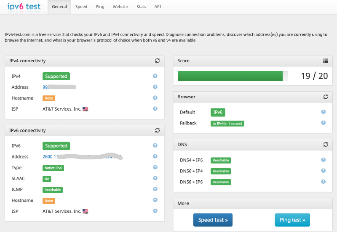Viewport: 337px width, 232px height.
Task: Open the IPv4 address link
Action: (59, 87)
